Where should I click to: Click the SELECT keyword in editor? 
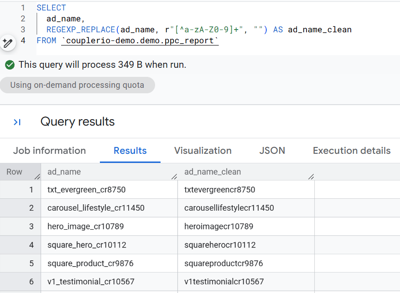click(51, 8)
